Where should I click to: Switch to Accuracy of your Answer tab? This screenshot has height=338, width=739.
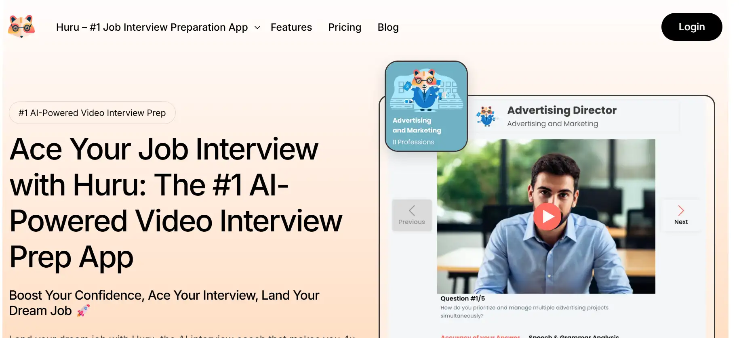[x=480, y=336]
